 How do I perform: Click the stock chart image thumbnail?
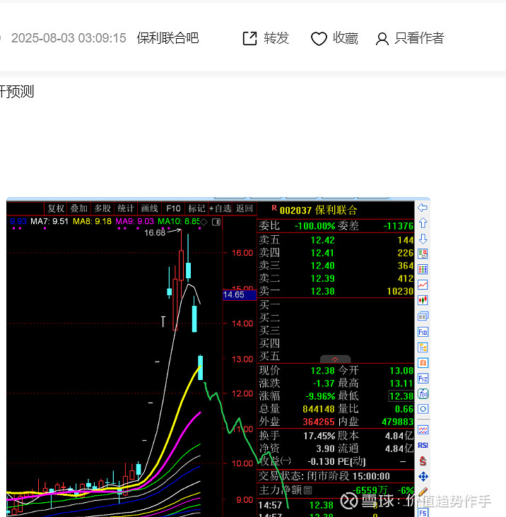coord(218,357)
